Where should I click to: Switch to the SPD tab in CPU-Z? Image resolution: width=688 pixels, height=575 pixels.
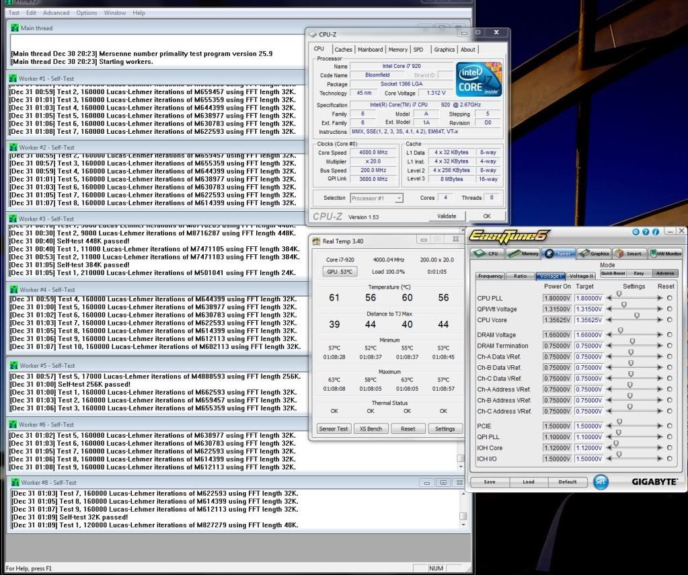418,50
